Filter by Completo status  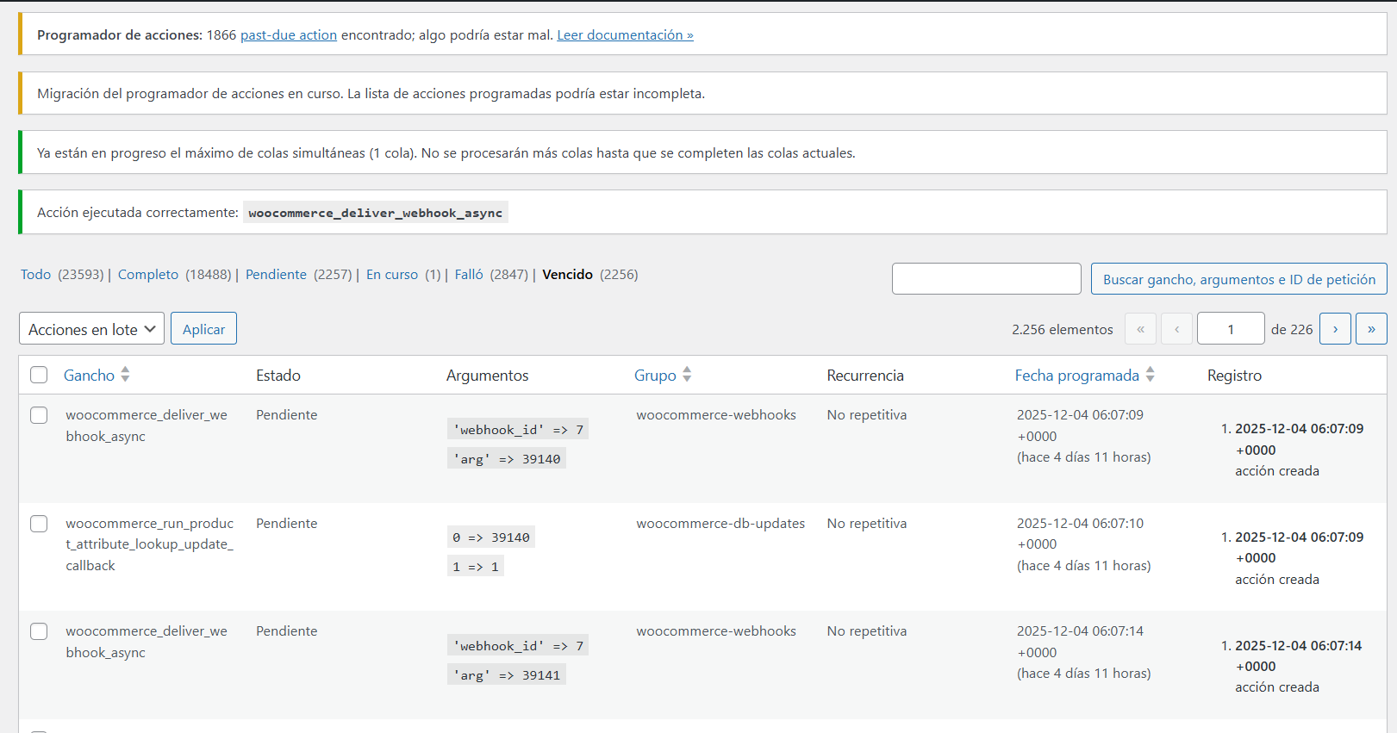[x=148, y=275]
